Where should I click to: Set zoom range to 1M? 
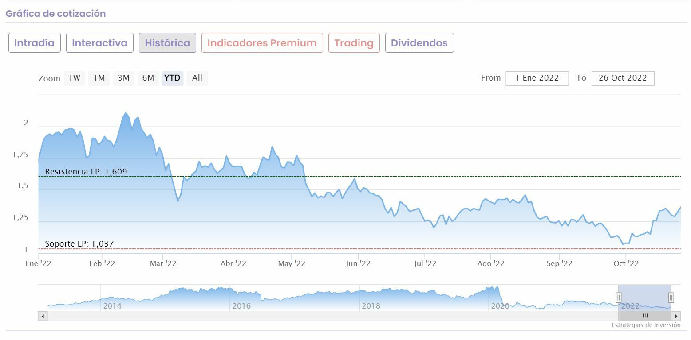pos(99,78)
